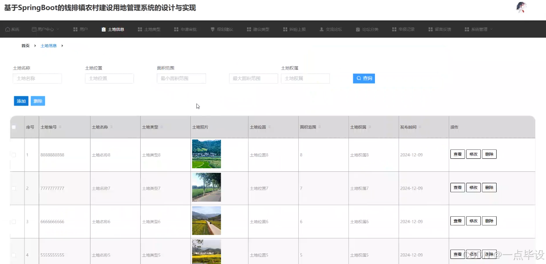Image resolution: width=546 pixels, height=264 pixels.
Task: Focus the 土地权属 filter input
Action: point(305,78)
